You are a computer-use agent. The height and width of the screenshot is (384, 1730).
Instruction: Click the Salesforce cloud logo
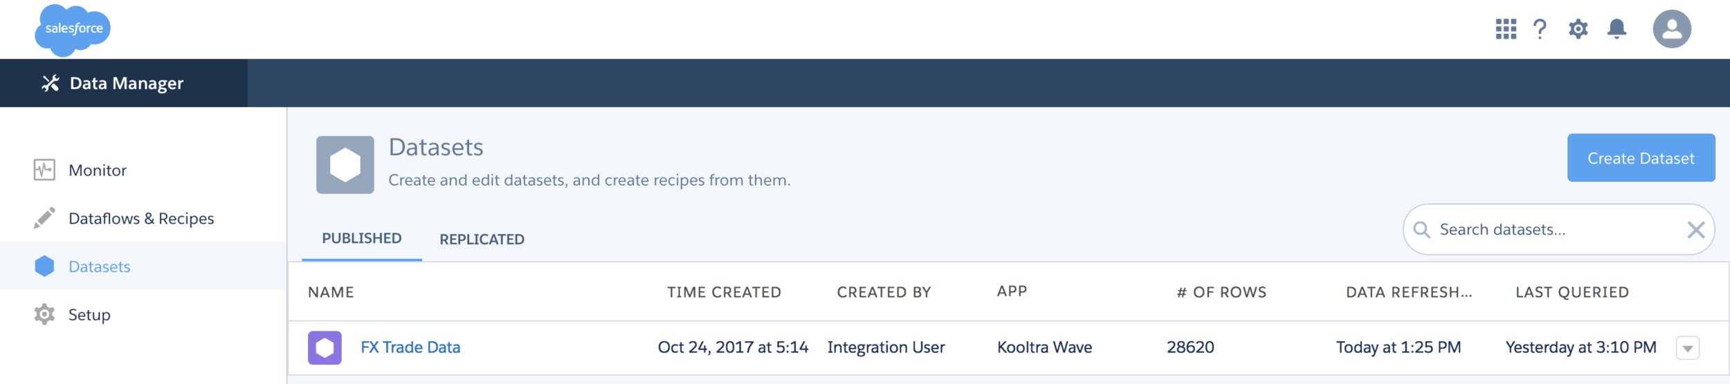point(73,30)
